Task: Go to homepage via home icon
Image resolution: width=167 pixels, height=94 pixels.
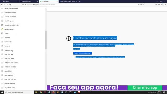Action: [x=10, y=5]
